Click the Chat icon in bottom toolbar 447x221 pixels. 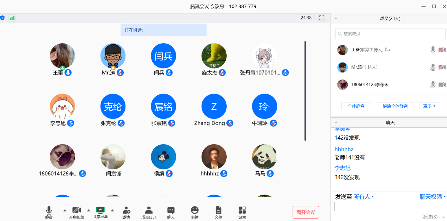coord(171,211)
